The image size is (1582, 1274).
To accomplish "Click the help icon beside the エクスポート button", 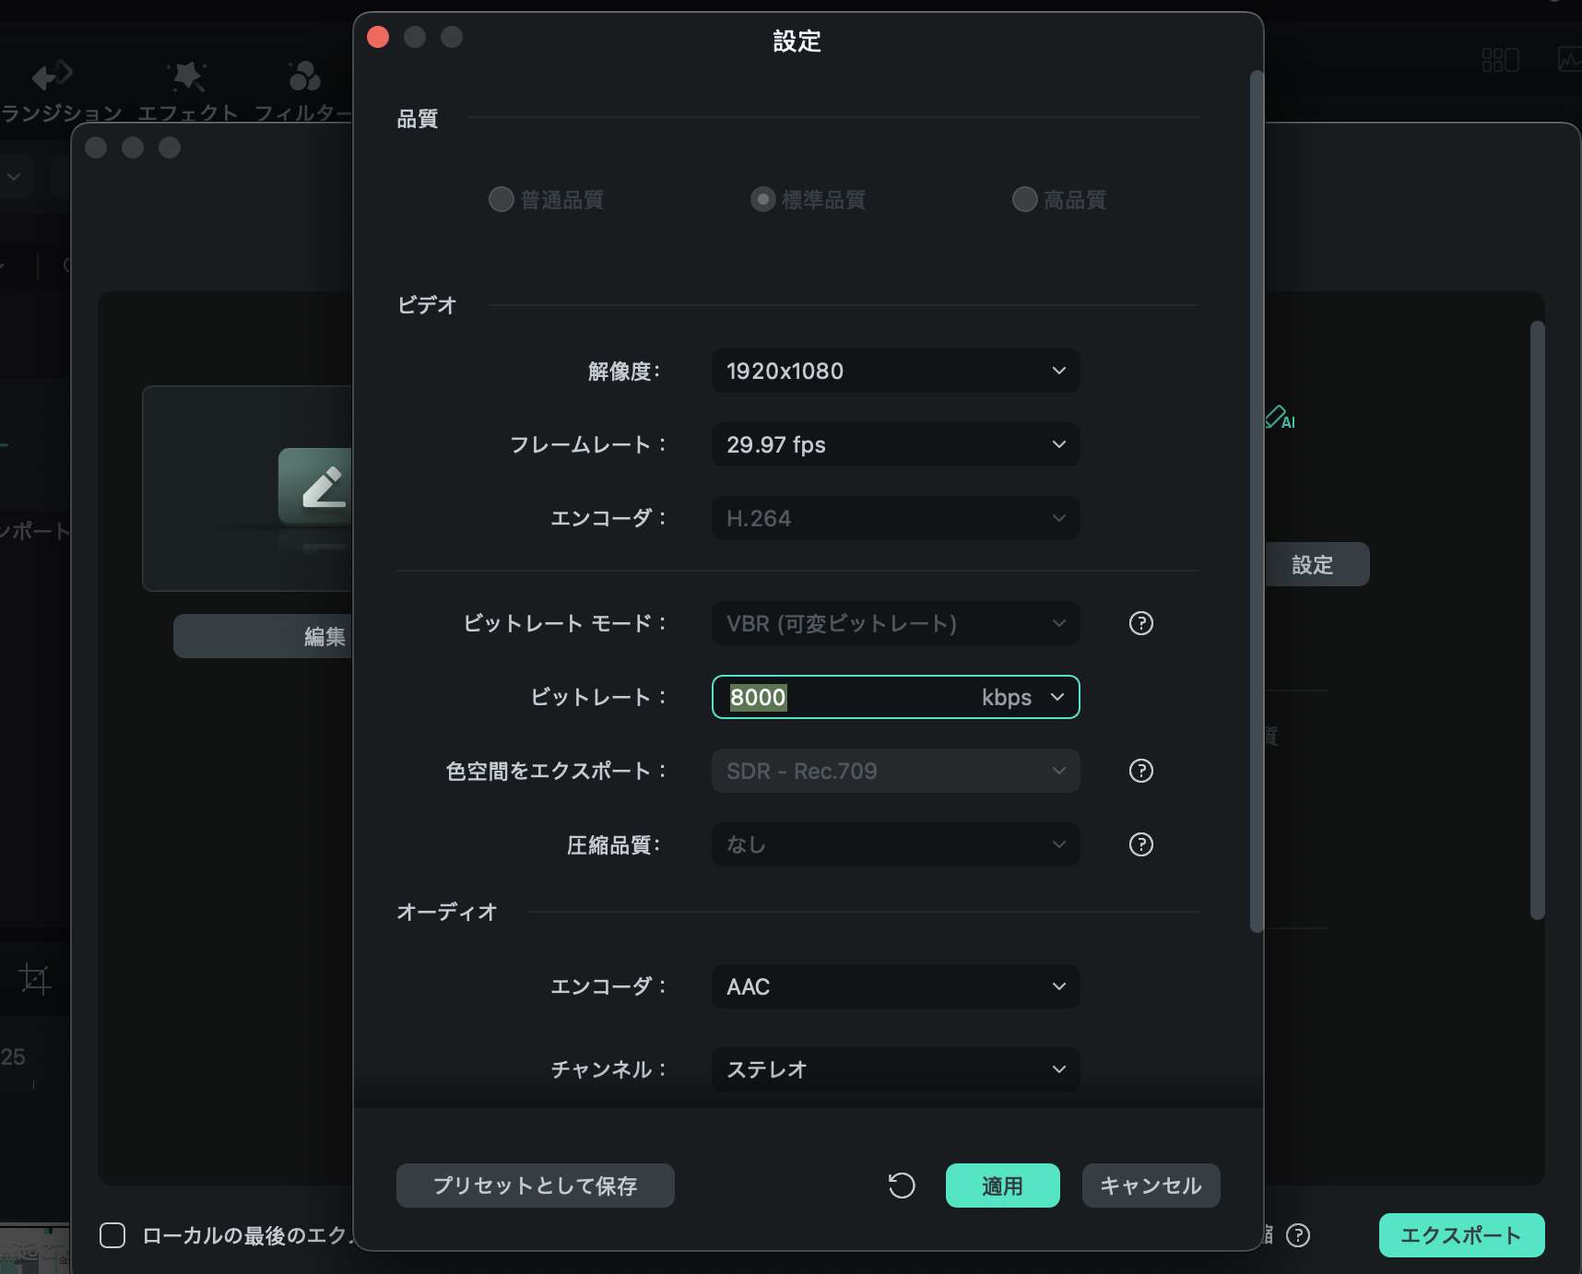I will pyautogui.click(x=1298, y=1235).
